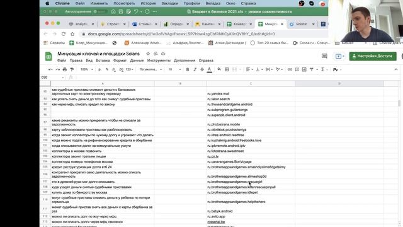Open the Файл menu in Sheets

click(62, 61)
